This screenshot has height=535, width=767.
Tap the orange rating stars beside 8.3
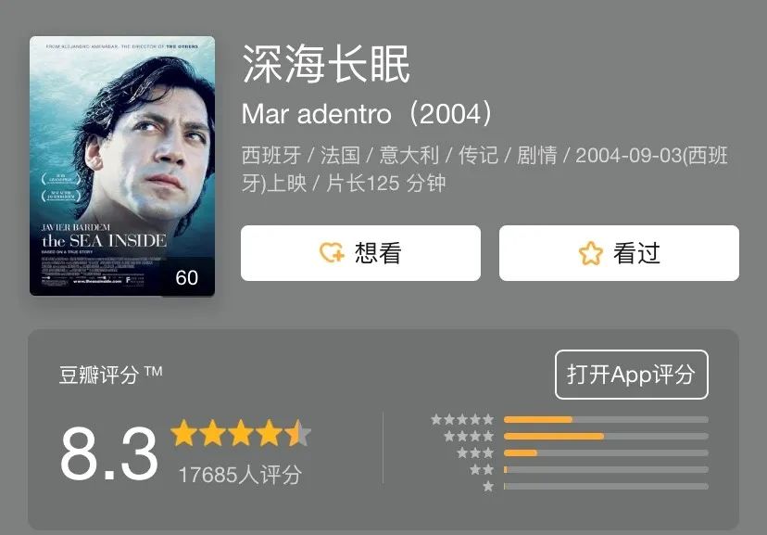pyautogui.click(x=241, y=433)
